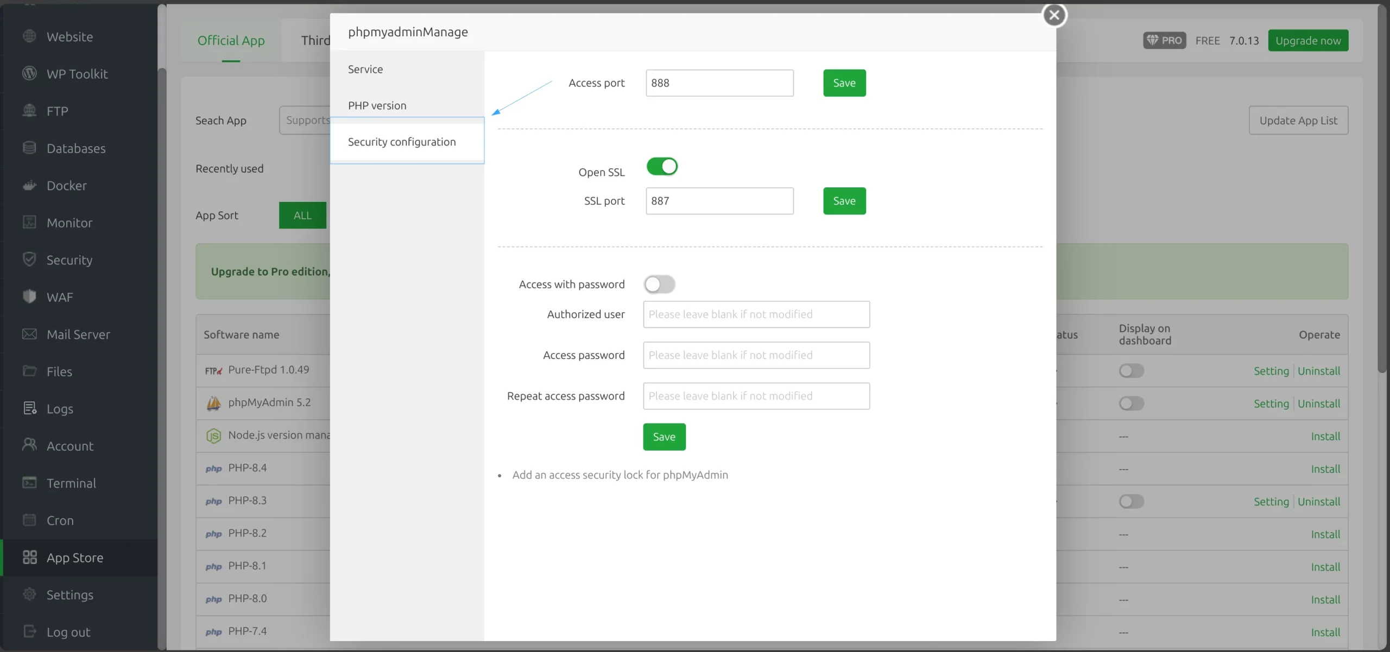The width and height of the screenshot is (1390, 652).
Task: Click the Upgrade now button
Action: coord(1308,40)
